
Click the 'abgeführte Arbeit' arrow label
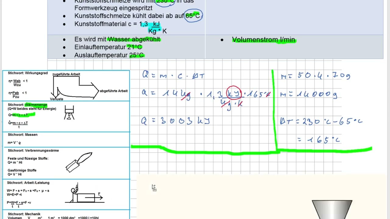point(114,91)
